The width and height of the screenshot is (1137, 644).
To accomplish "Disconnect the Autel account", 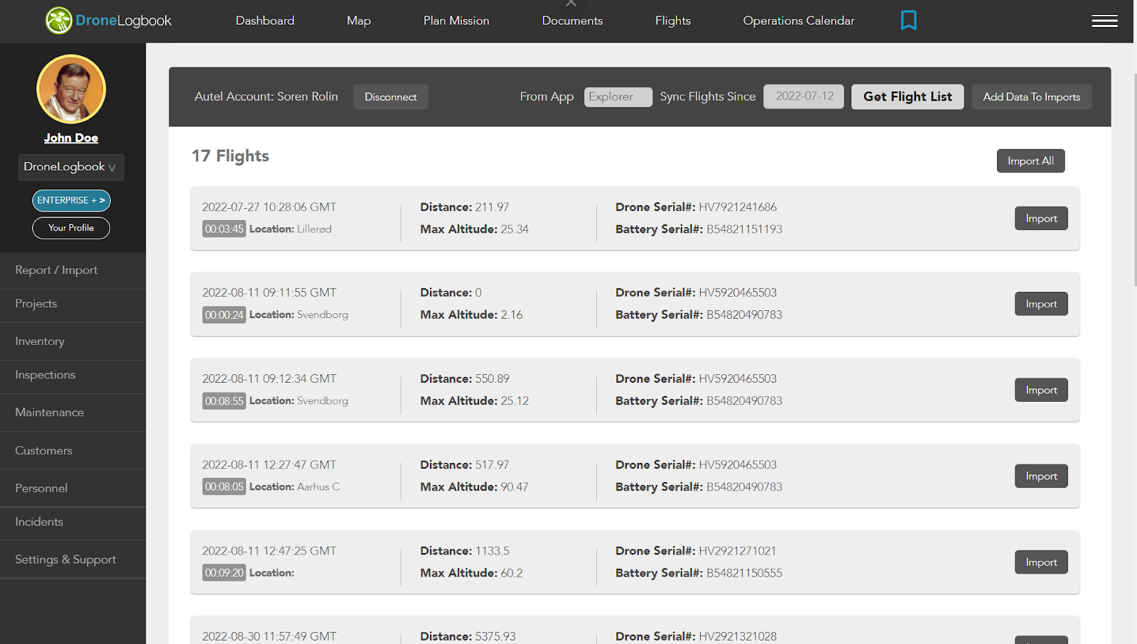I will [391, 97].
